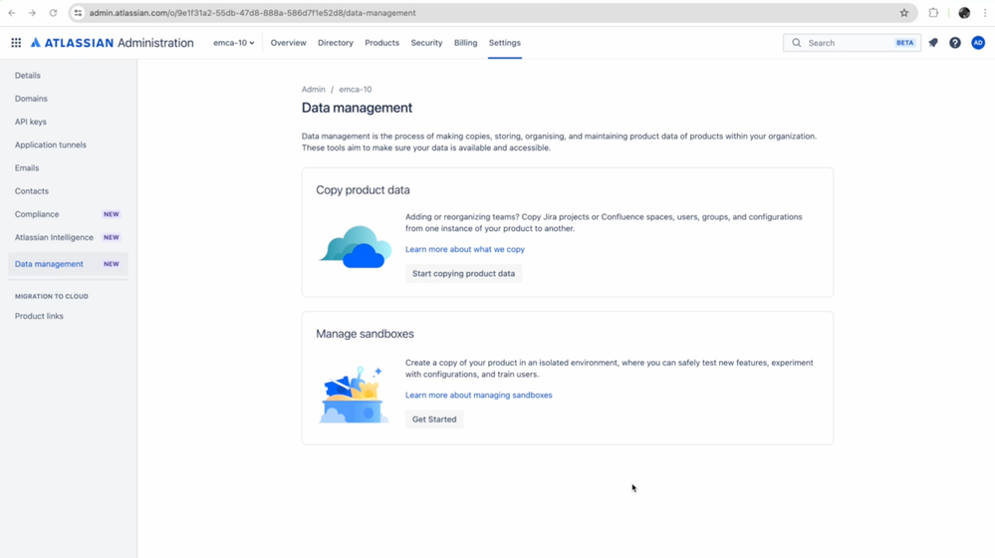Click the Copy product data heading
The width and height of the screenshot is (995, 558).
363,189
